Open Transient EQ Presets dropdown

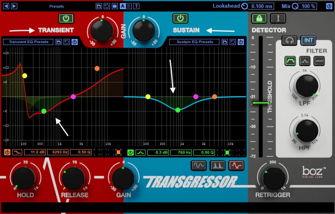click(x=28, y=42)
